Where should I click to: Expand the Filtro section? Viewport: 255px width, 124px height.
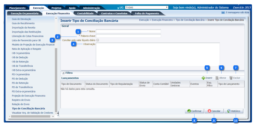point(63,73)
